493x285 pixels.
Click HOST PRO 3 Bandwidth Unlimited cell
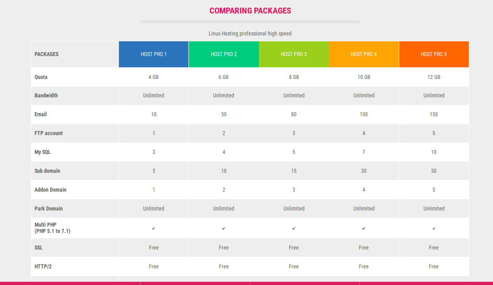[x=294, y=95]
